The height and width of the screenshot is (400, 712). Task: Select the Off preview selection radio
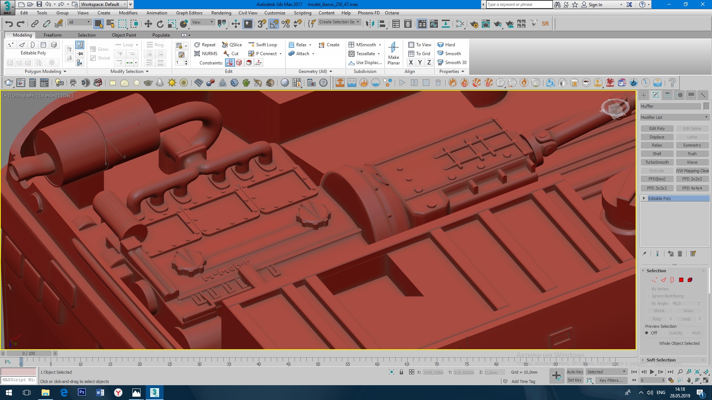pyautogui.click(x=647, y=333)
